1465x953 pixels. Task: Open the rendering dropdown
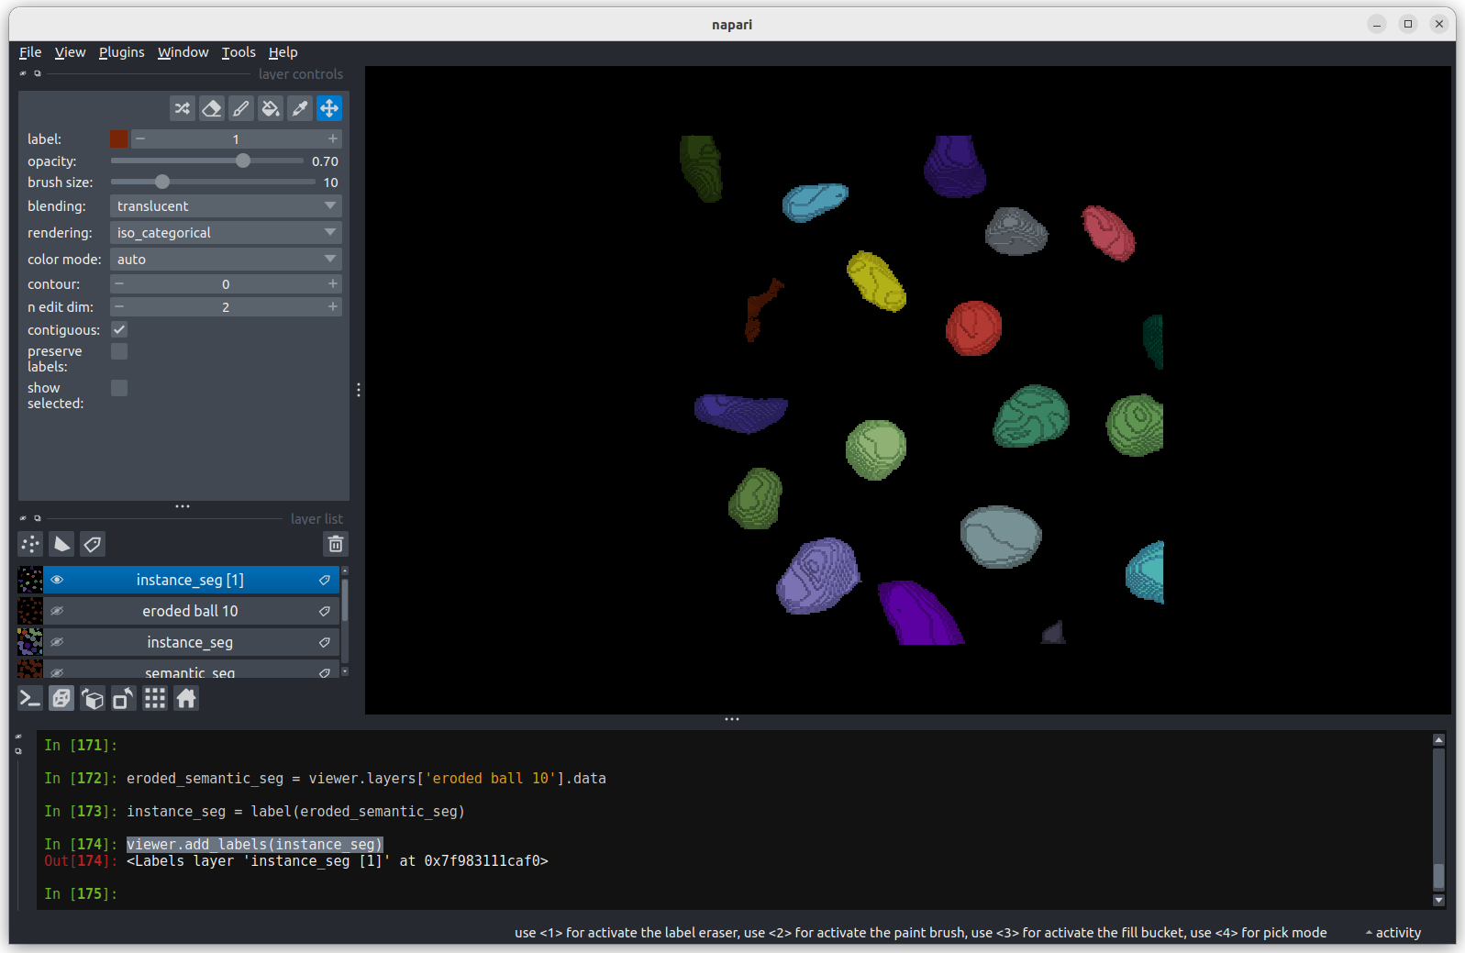[x=226, y=233]
